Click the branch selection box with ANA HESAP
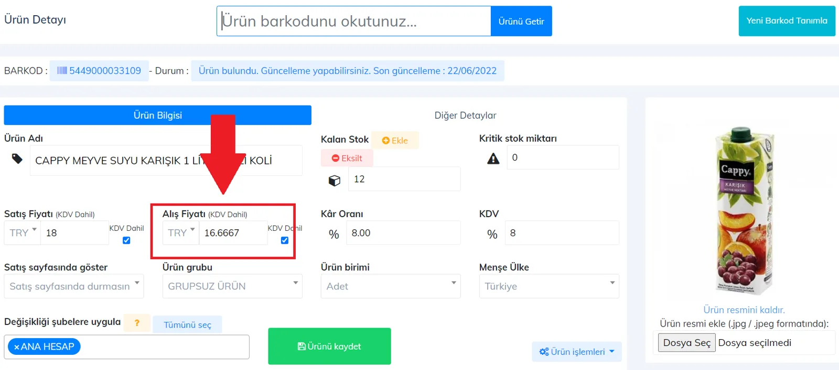This screenshot has height=370, width=839. click(126, 347)
